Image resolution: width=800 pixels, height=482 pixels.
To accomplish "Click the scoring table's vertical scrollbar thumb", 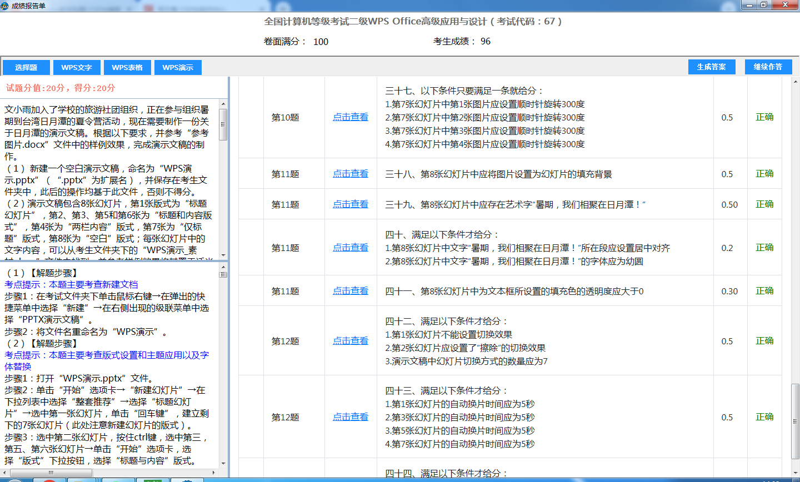I will pos(795,420).
